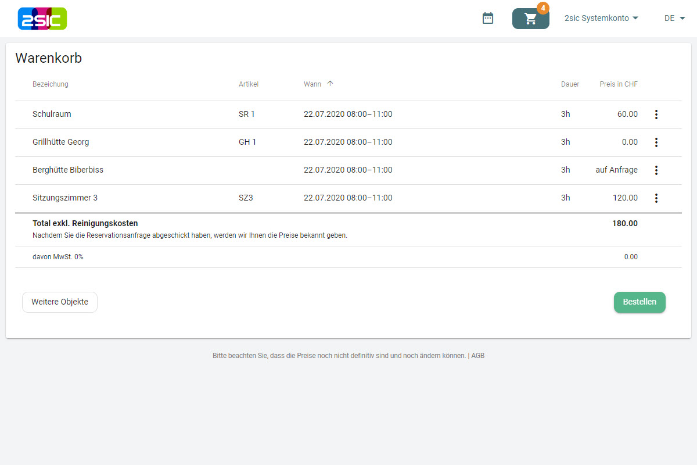Click the sort arrow next to Wann
Viewport: 697px width, 465px height.
click(x=330, y=84)
